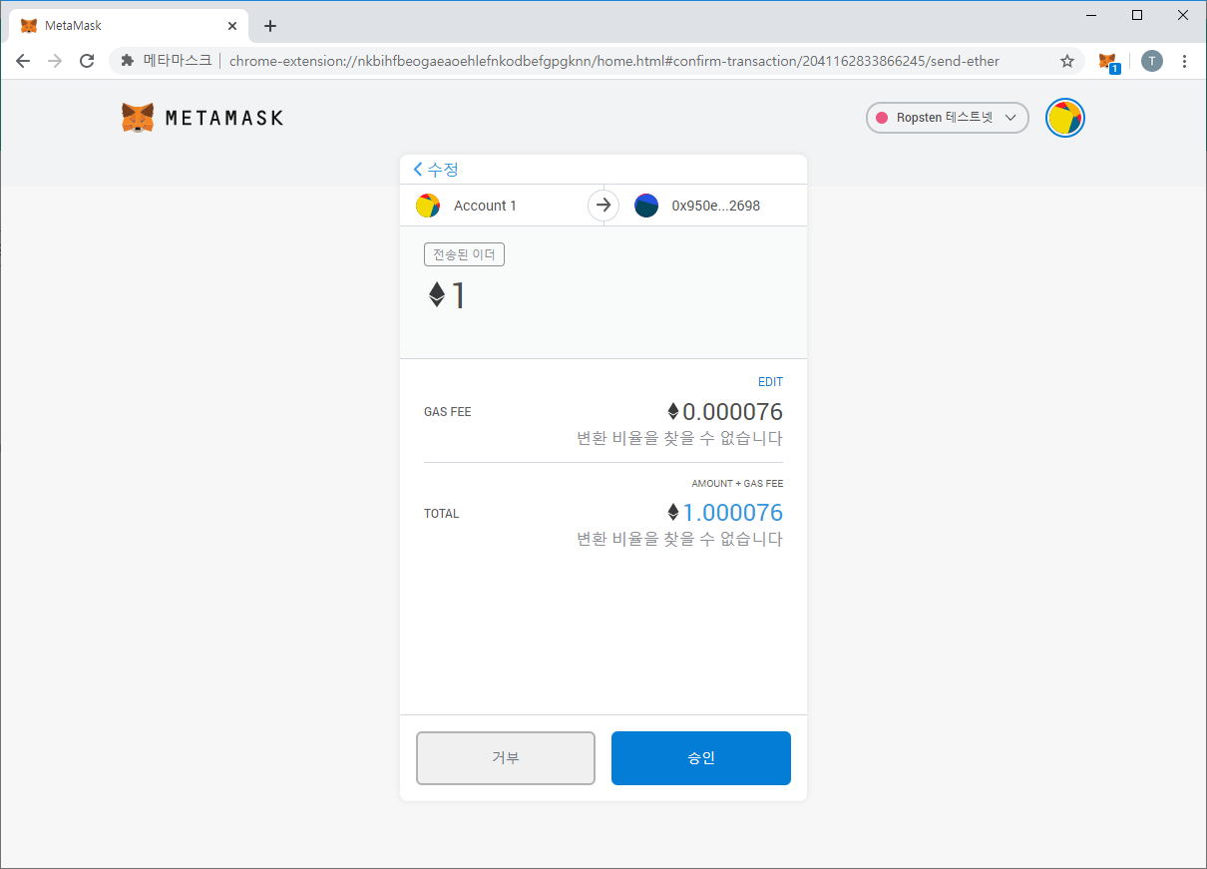The width and height of the screenshot is (1207, 869).
Task: Click the Ethereum icon beside amount 1
Action: (437, 294)
